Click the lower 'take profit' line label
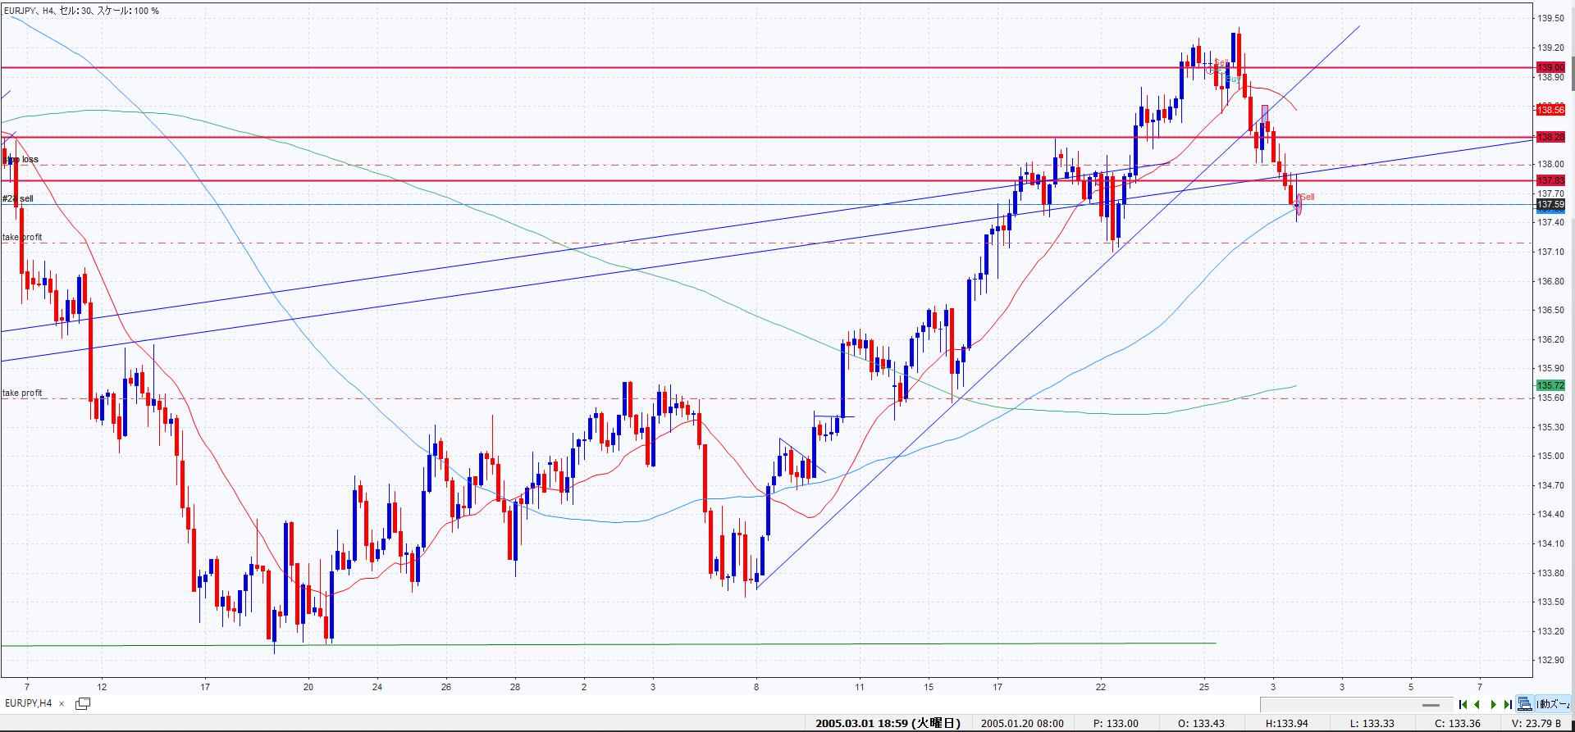The width and height of the screenshot is (1575, 732). point(22,393)
